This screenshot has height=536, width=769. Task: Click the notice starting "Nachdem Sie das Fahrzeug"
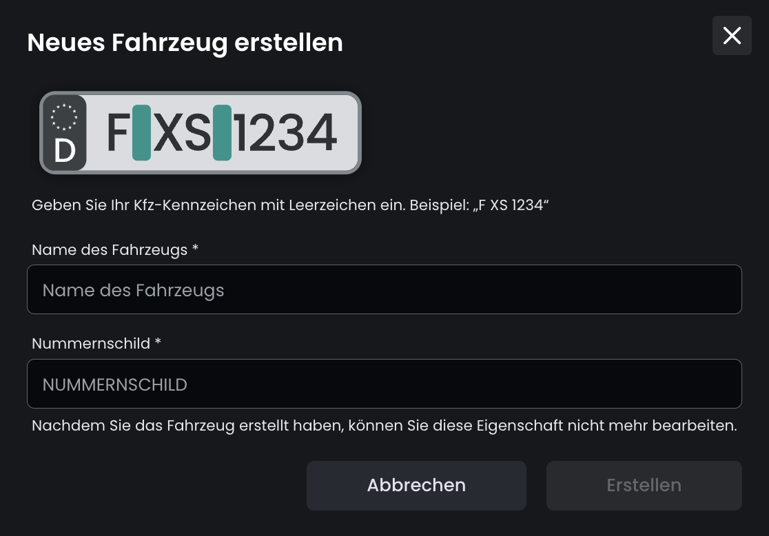click(x=384, y=426)
